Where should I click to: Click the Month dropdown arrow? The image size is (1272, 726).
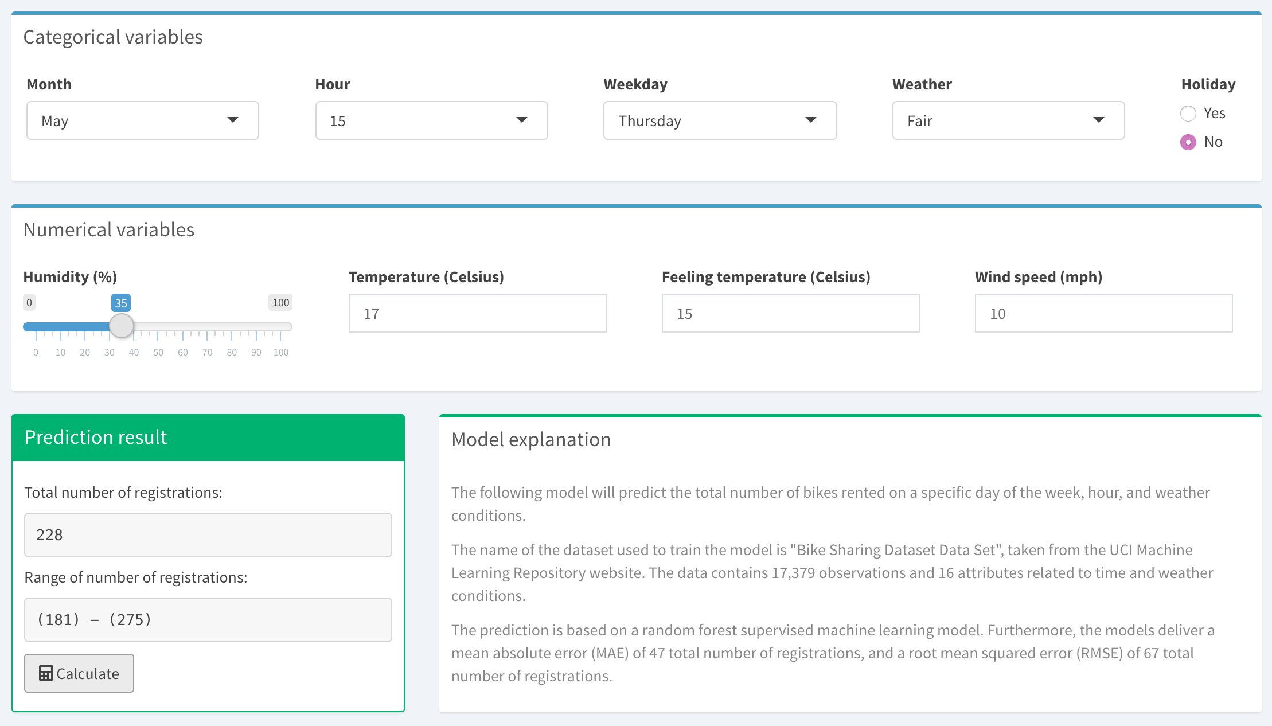click(x=233, y=120)
